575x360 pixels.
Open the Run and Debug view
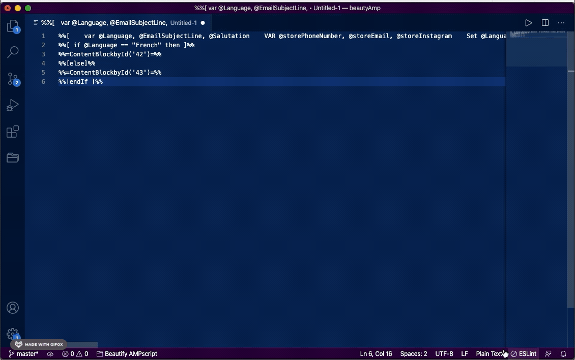point(13,105)
